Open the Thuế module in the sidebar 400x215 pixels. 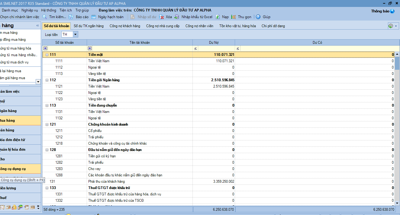(20, 198)
